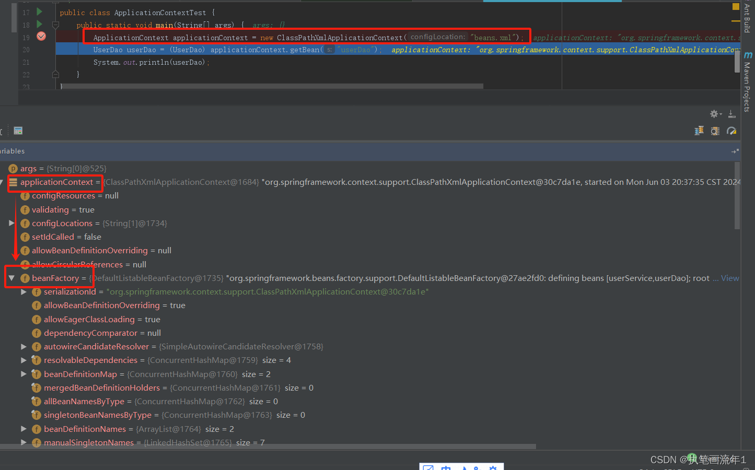755x470 pixels.
Task: Click the evaluate expression magnifier icon
Action: 715,131
